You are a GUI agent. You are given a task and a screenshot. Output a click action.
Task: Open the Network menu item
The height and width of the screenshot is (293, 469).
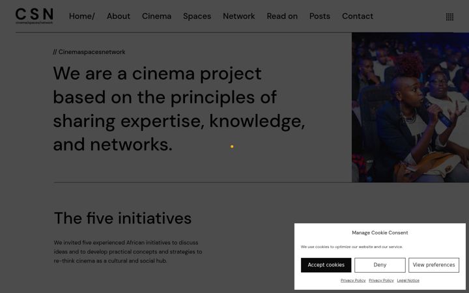point(239,16)
